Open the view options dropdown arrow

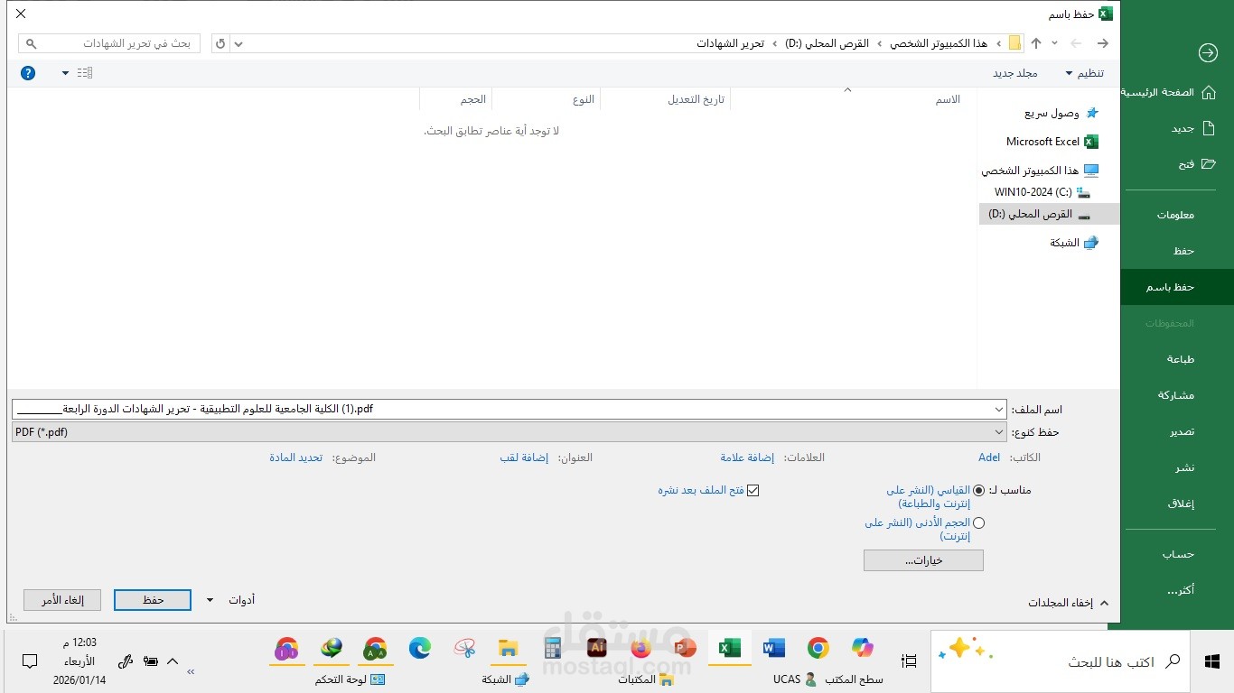(65, 73)
